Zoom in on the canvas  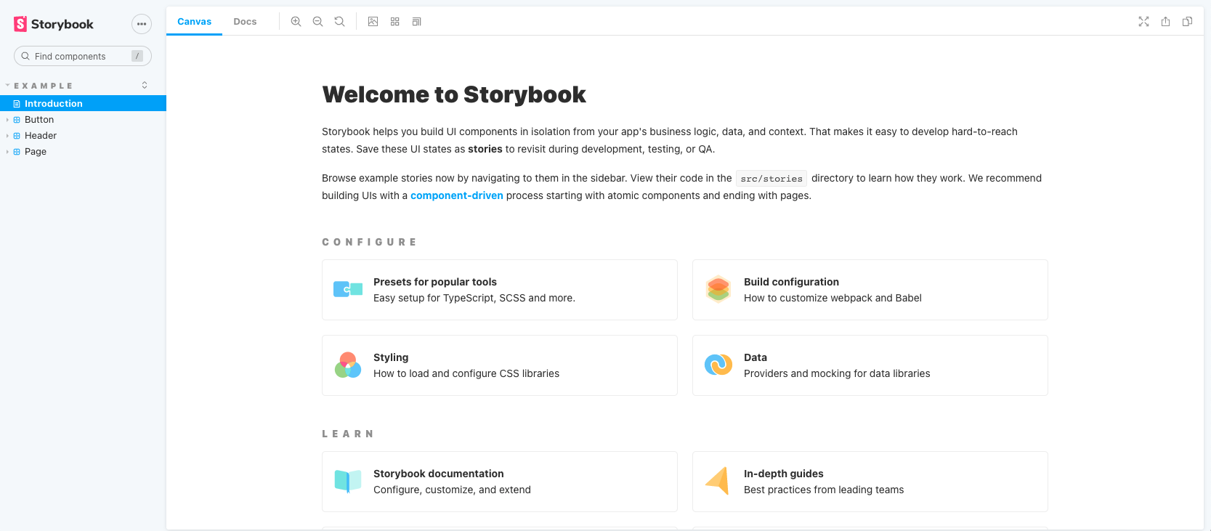(x=296, y=22)
